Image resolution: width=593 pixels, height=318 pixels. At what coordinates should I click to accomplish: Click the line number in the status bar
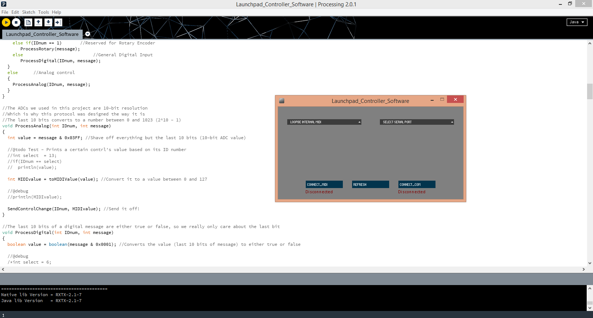coord(3,315)
